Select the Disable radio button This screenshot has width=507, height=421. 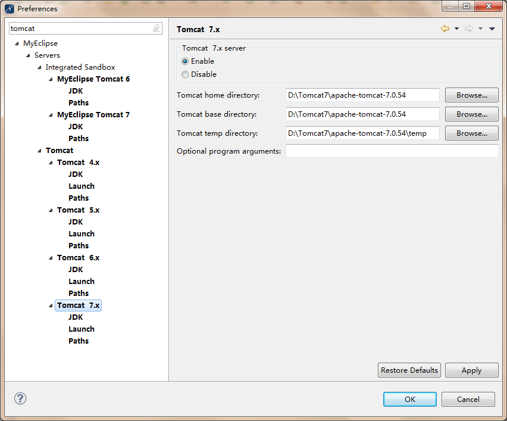pyautogui.click(x=185, y=74)
